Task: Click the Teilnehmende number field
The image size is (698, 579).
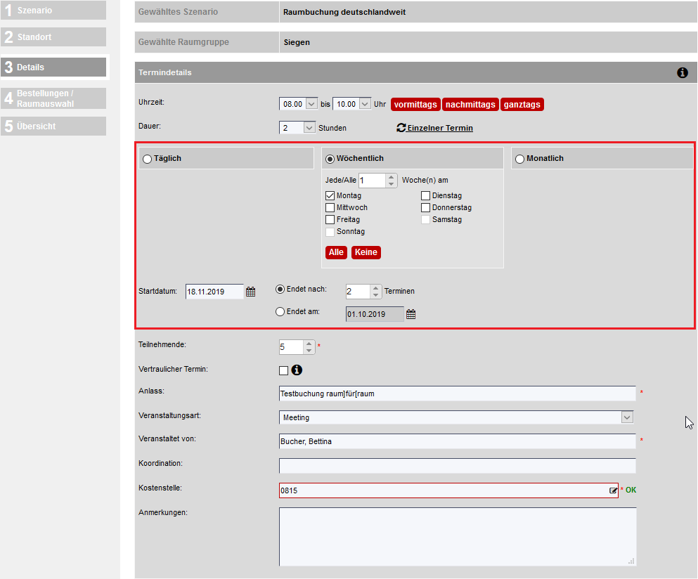Action: pos(291,347)
